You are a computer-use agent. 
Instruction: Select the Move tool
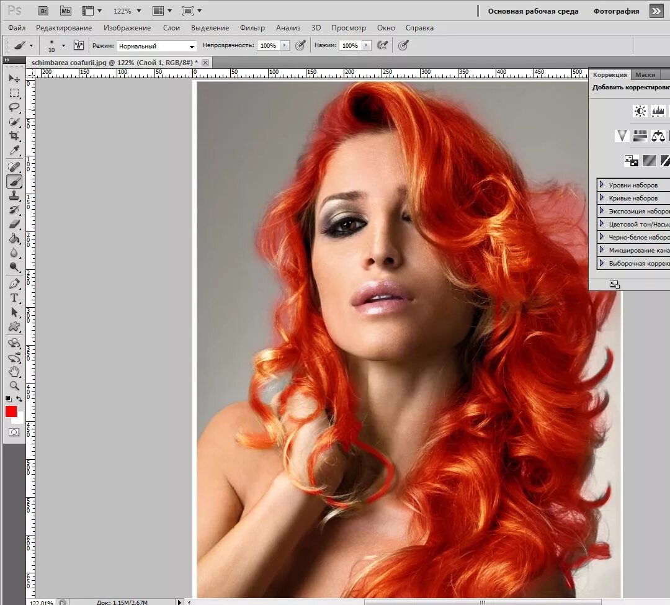[x=14, y=79]
